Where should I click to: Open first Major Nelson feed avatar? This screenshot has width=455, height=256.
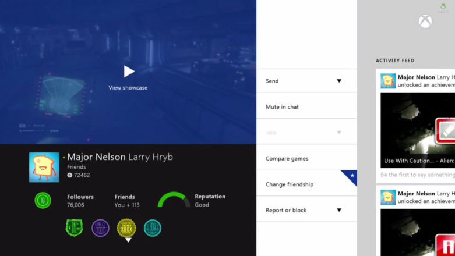[x=388, y=81]
